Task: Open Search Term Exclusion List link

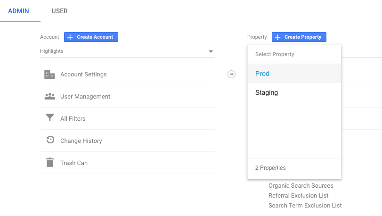Action: coord(305,206)
